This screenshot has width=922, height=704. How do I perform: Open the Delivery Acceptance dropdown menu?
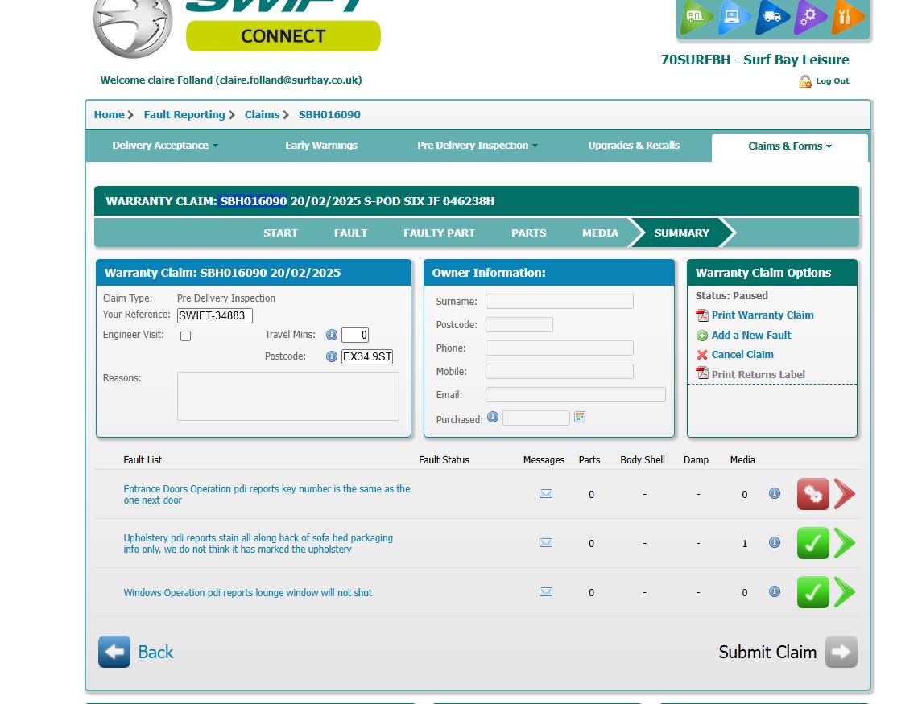[x=165, y=146]
